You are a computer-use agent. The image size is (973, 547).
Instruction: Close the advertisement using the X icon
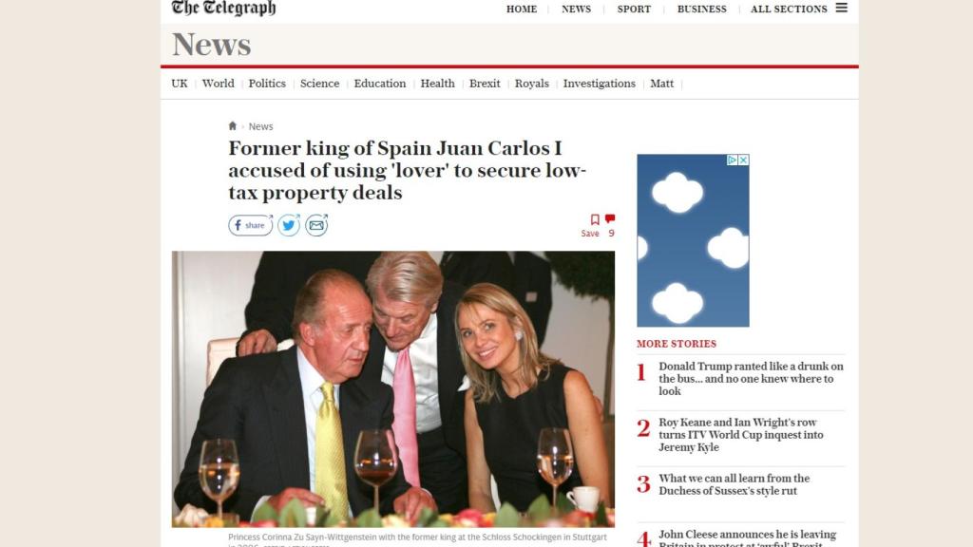[743, 160]
